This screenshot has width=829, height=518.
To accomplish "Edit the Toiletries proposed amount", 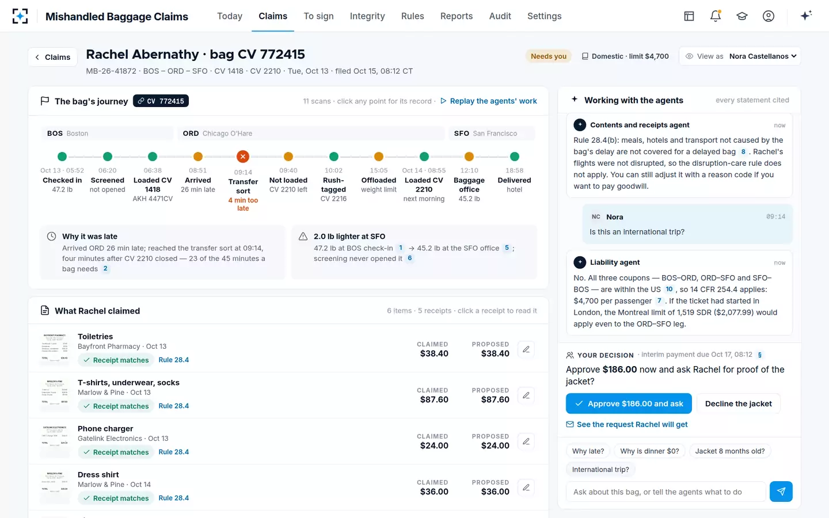I will click(x=526, y=349).
